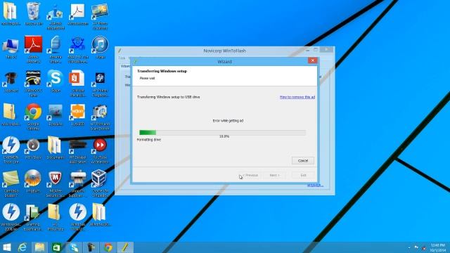Open the ImgBurn flaming disc shortcut
Image resolution: width=450 pixels, height=253 pixels.
[x=33, y=181]
